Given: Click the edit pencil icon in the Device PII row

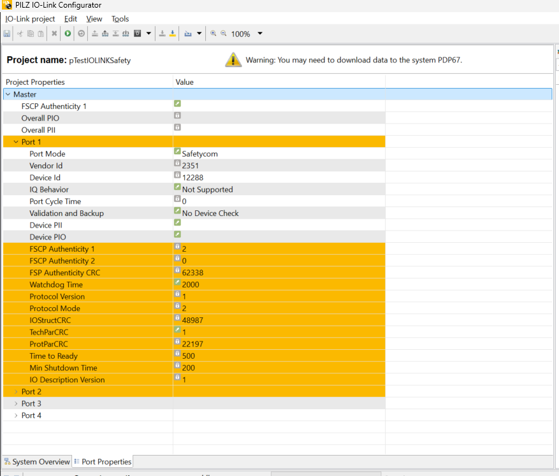Looking at the screenshot, I should click(177, 222).
